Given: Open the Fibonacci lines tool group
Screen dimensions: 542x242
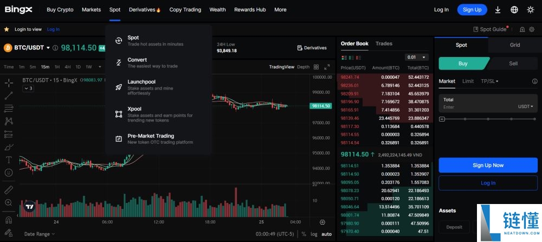Looking at the screenshot, I should coord(9,109).
